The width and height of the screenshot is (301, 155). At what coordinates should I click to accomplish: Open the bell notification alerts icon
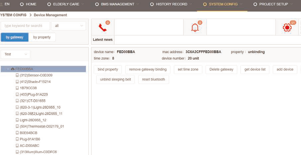(x=195, y=27)
